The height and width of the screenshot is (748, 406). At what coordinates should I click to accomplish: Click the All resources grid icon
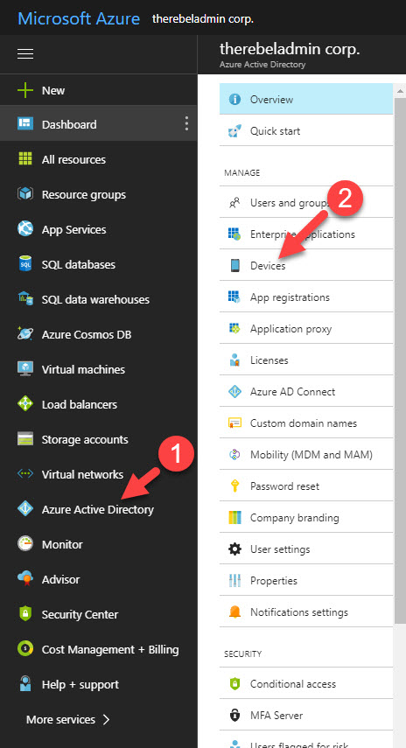(x=25, y=159)
